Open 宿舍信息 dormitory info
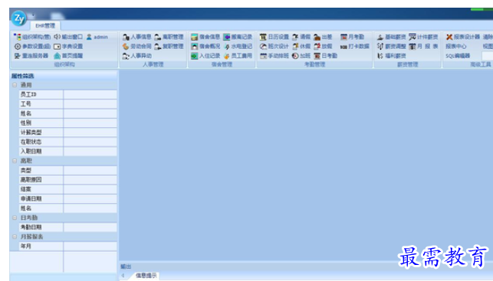 click(x=205, y=37)
